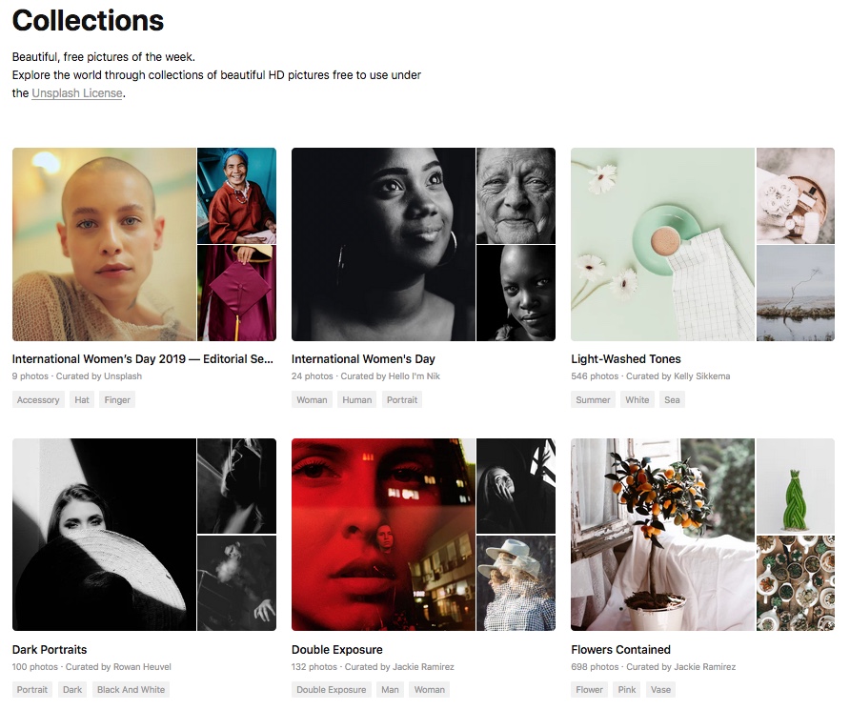The image size is (850, 710).
Task: Open the orange tree in pot thumbnail
Action: (662, 534)
